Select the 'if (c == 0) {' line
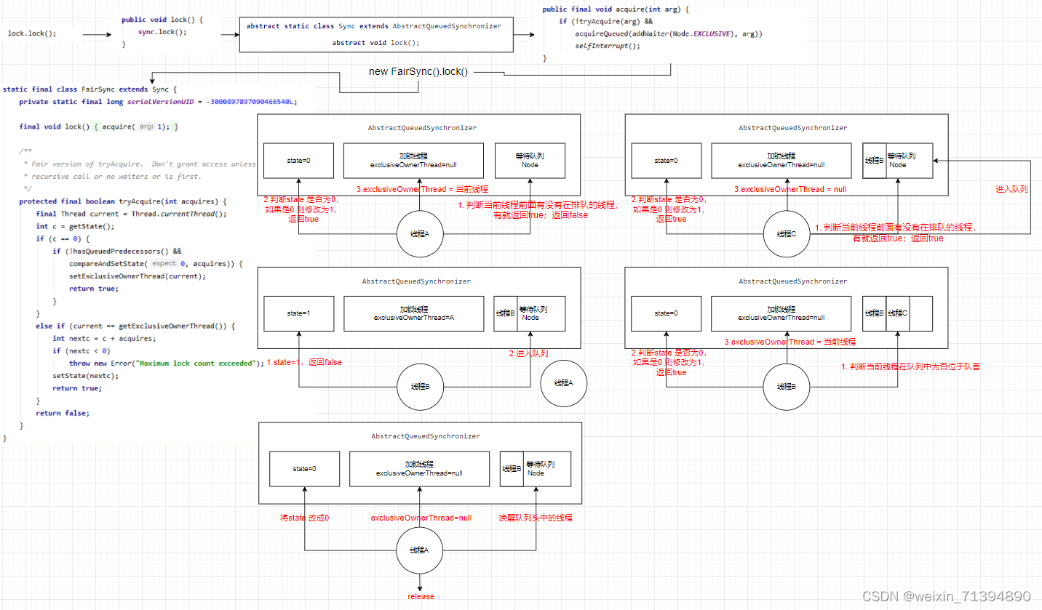The image size is (1042, 610). (x=61, y=238)
